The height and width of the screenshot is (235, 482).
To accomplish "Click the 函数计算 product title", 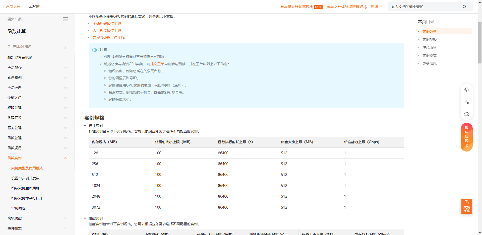I will tap(17, 31).
